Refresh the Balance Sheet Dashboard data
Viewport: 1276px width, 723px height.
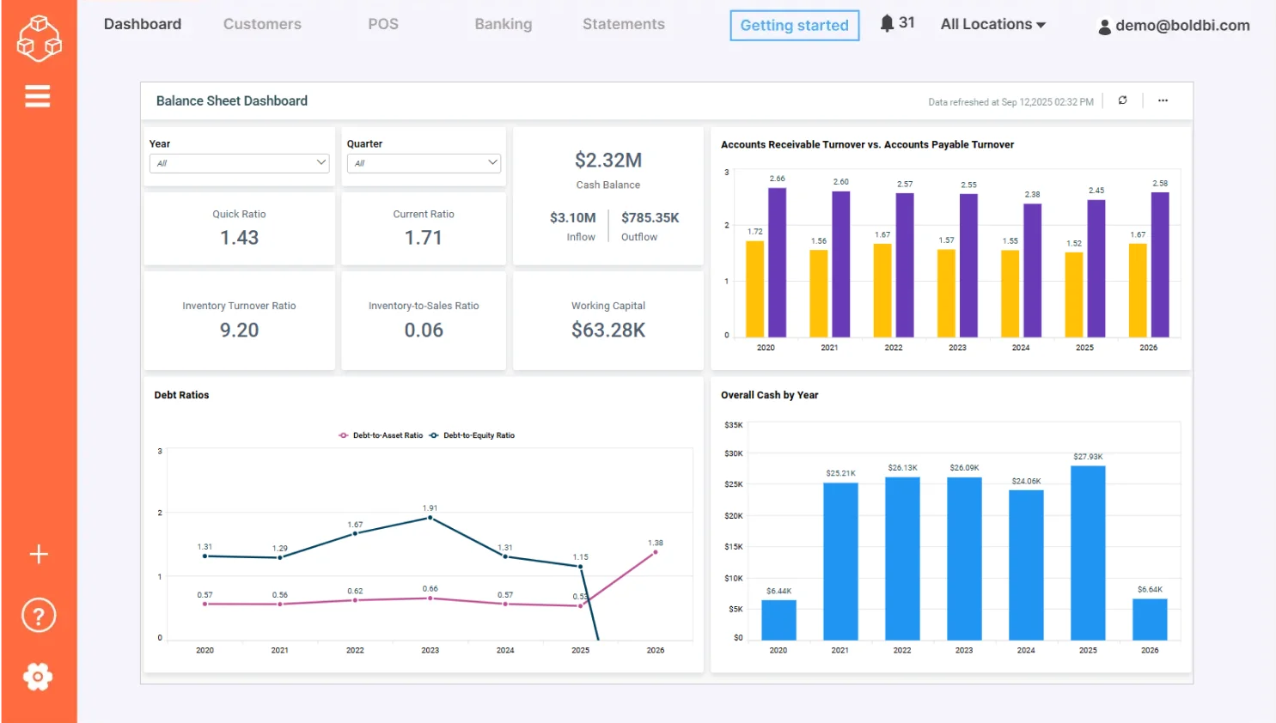point(1122,100)
